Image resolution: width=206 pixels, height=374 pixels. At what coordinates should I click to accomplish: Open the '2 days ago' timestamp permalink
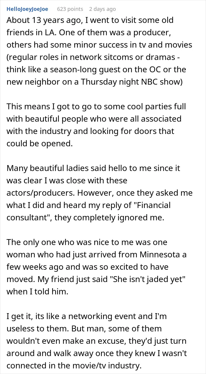point(102,9)
